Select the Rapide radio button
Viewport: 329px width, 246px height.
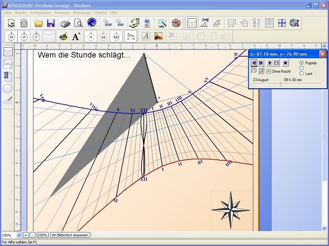pyautogui.click(x=302, y=63)
